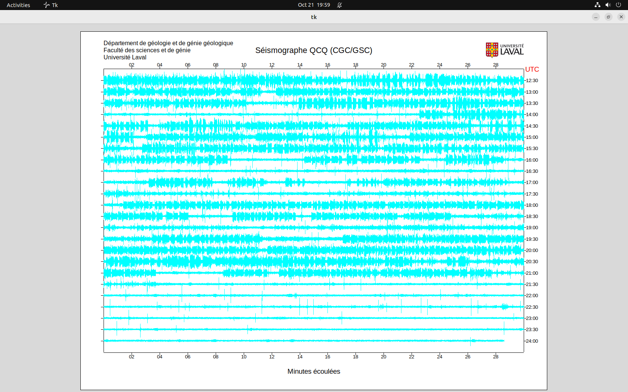Viewport: 628px width, 392px height.
Task: Click the muted notifications bell icon
Action: (x=339, y=5)
